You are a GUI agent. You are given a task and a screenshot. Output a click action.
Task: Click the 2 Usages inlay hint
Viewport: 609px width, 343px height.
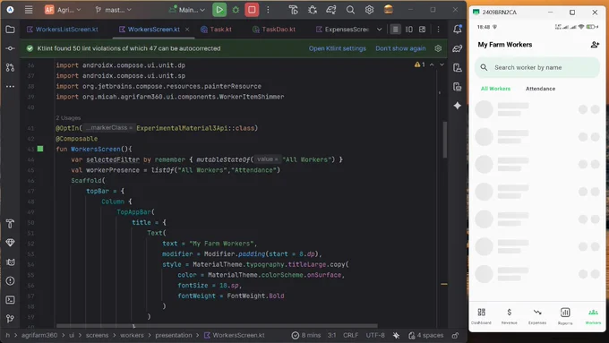(x=68, y=117)
